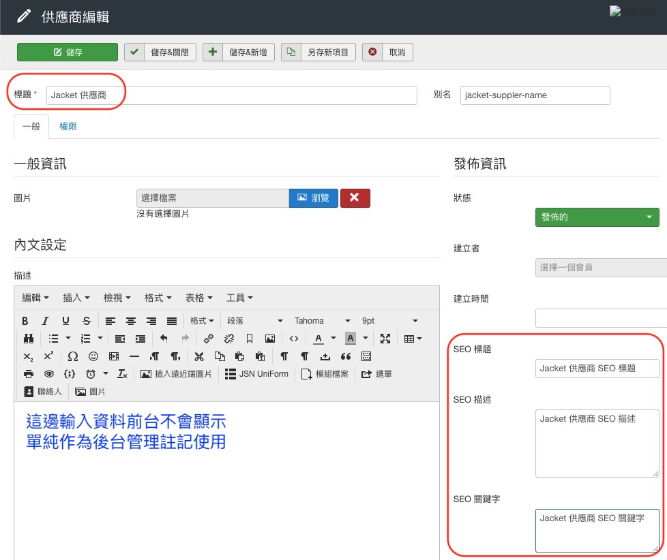667x560 pixels.
Task: Insert an emoticon with the smiley icon
Action: point(93,356)
